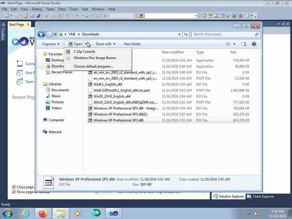Switch to the Solution Explorer tab
This screenshot has width=292, height=219.
(x=228, y=196)
